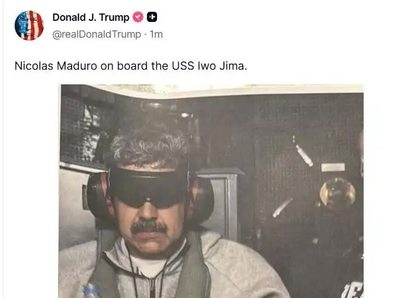Click the dot separator before 1m
The image size is (398, 298).
pos(145,34)
